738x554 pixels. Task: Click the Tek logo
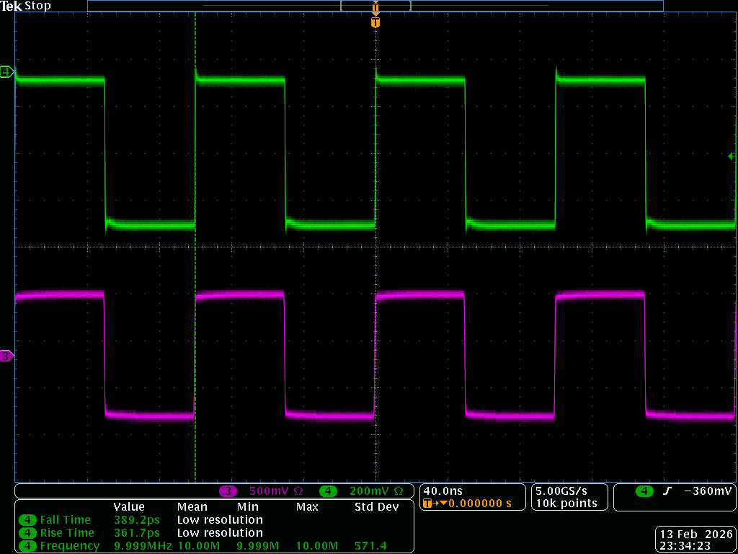tap(12, 6)
